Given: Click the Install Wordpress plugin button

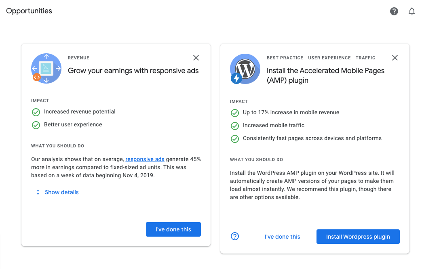Looking at the screenshot, I should click(358, 237).
